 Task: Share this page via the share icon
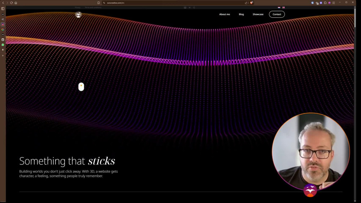[x=246, y=3]
